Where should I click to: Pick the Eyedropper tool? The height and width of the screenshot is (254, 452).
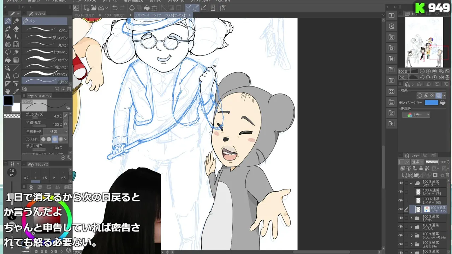click(16, 91)
